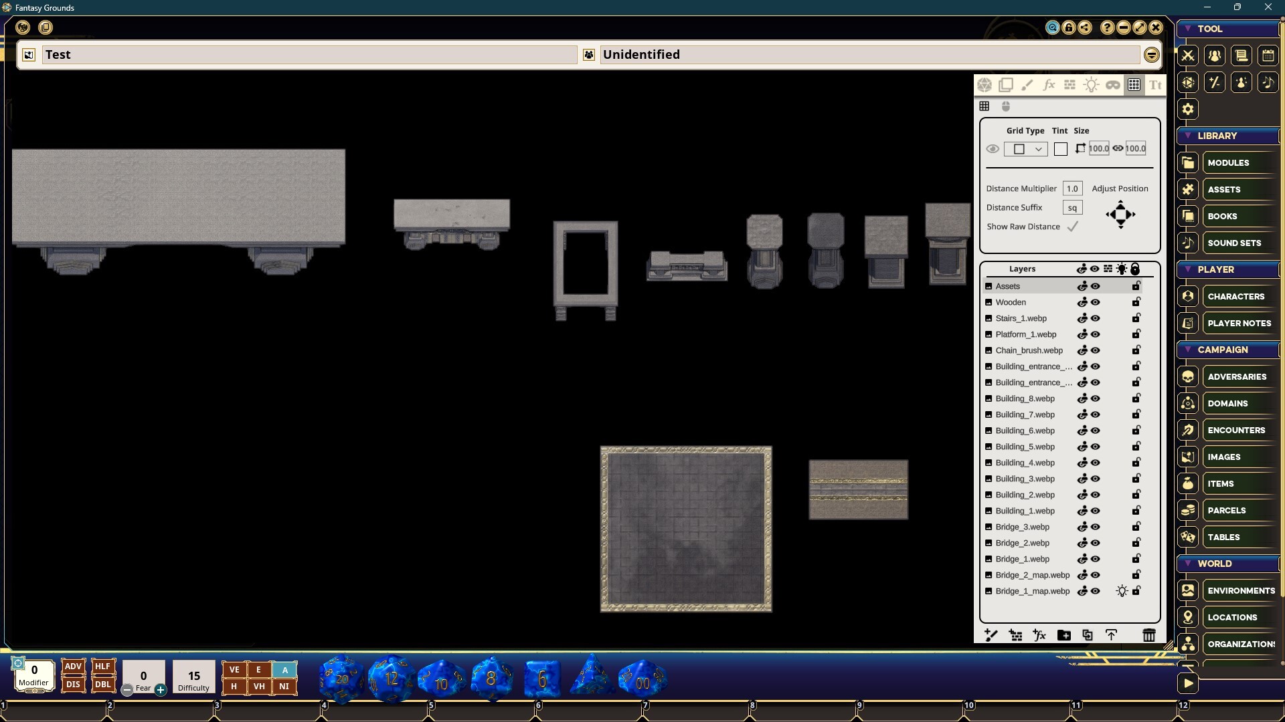Roll the blue d20 die
The width and height of the screenshot is (1285, 722).
[341, 679]
